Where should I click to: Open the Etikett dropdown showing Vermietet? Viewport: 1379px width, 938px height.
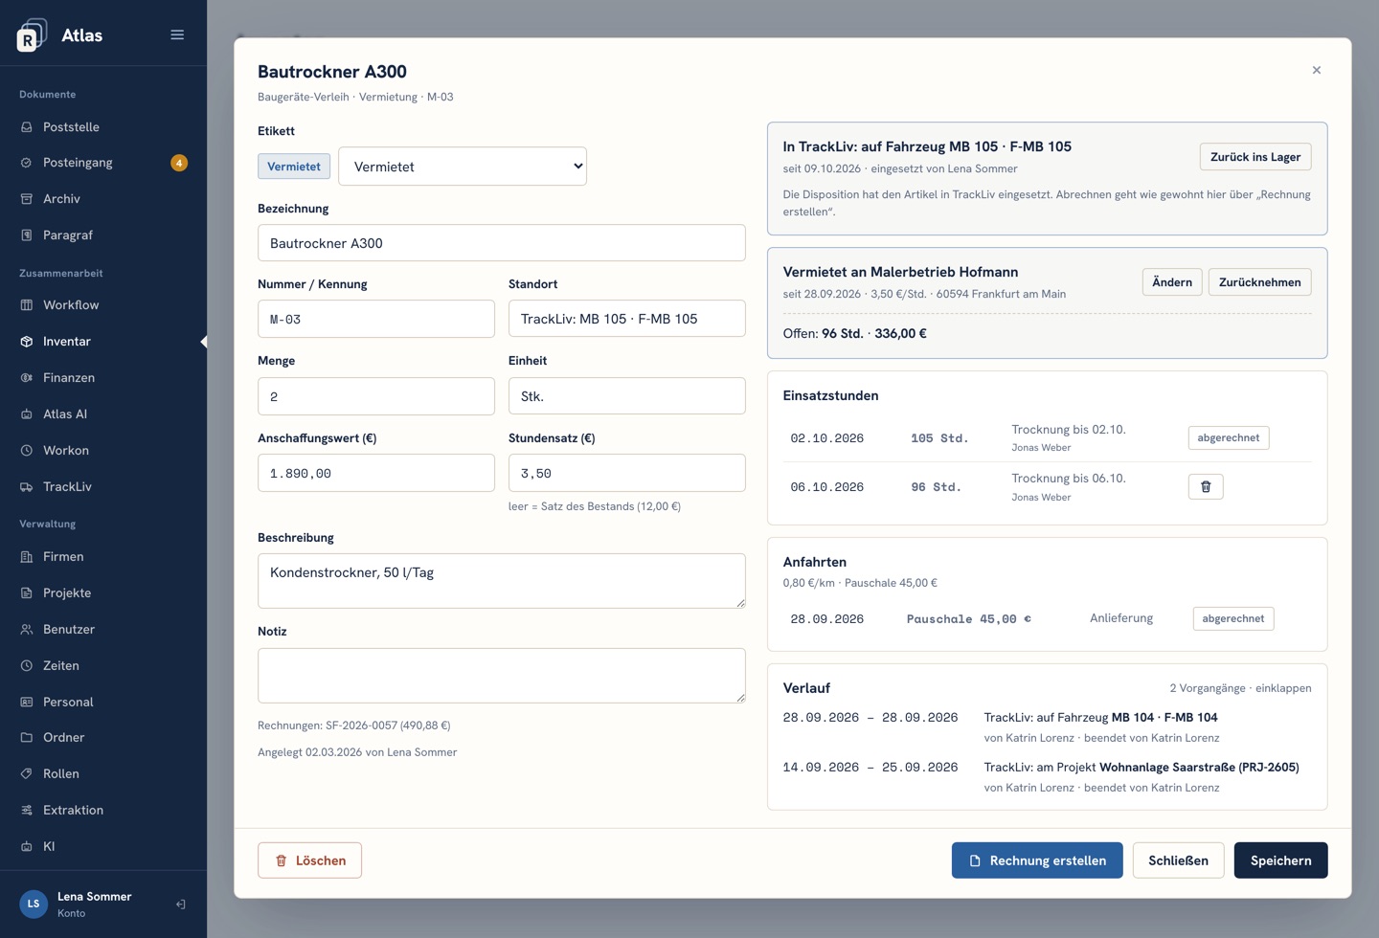tap(463, 167)
